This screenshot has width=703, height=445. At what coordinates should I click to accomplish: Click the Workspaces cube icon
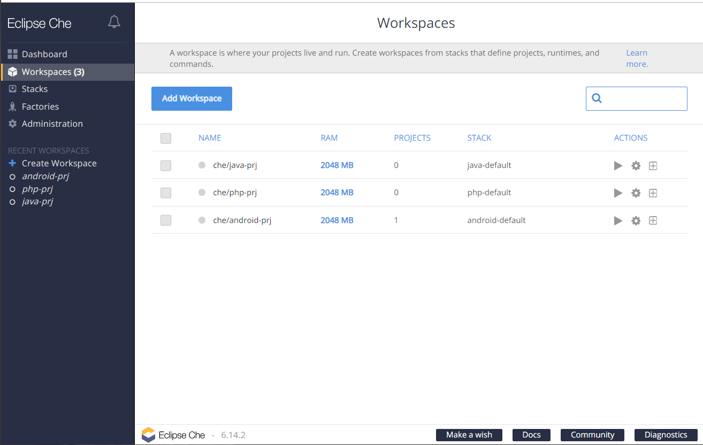tap(13, 72)
